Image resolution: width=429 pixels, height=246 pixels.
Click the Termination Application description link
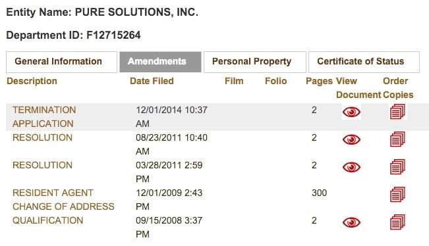(43, 116)
